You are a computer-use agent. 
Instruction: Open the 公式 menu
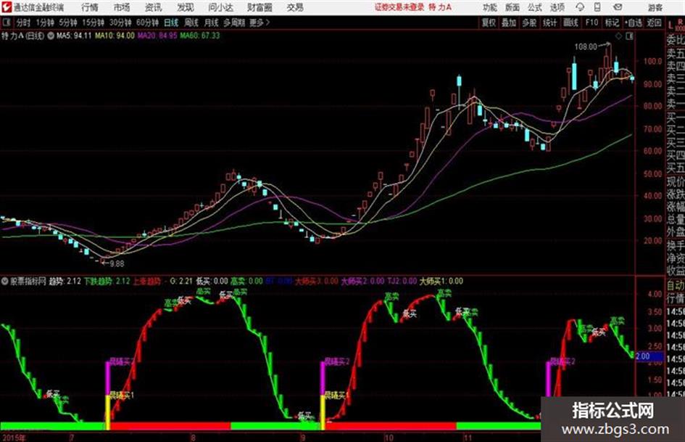(x=535, y=7)
